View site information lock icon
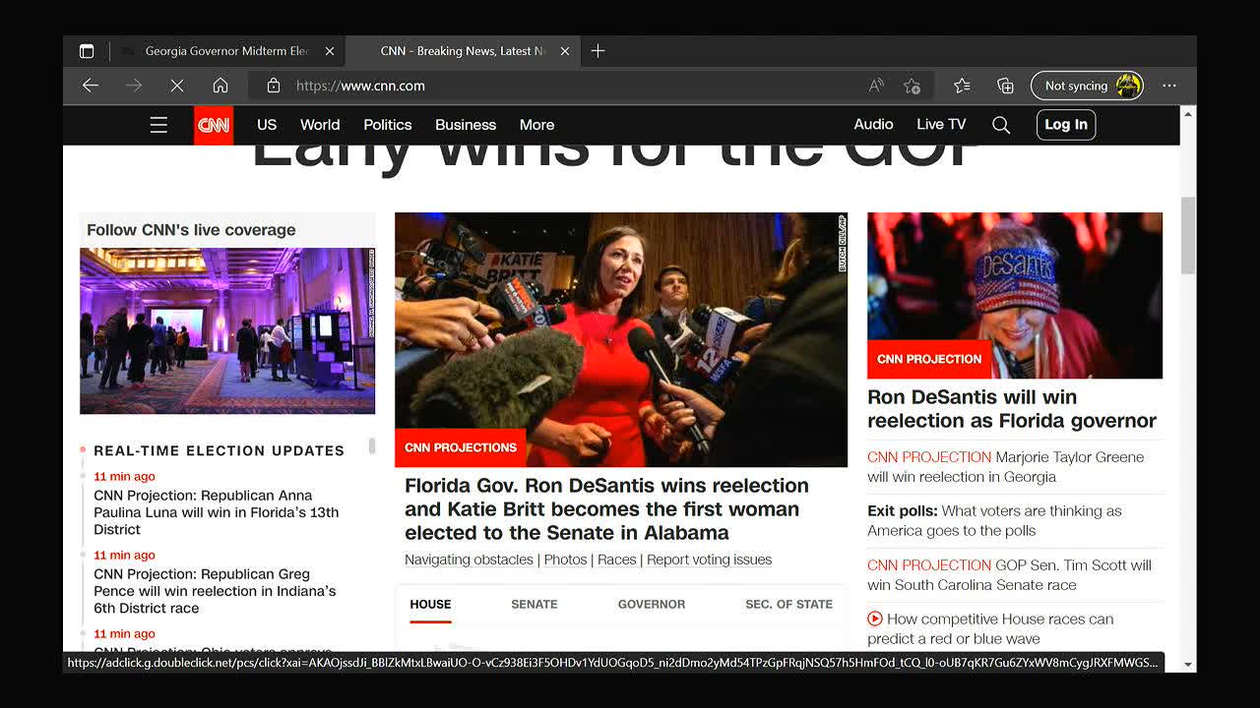The image size is (1260, 708). tap(274, 86)
